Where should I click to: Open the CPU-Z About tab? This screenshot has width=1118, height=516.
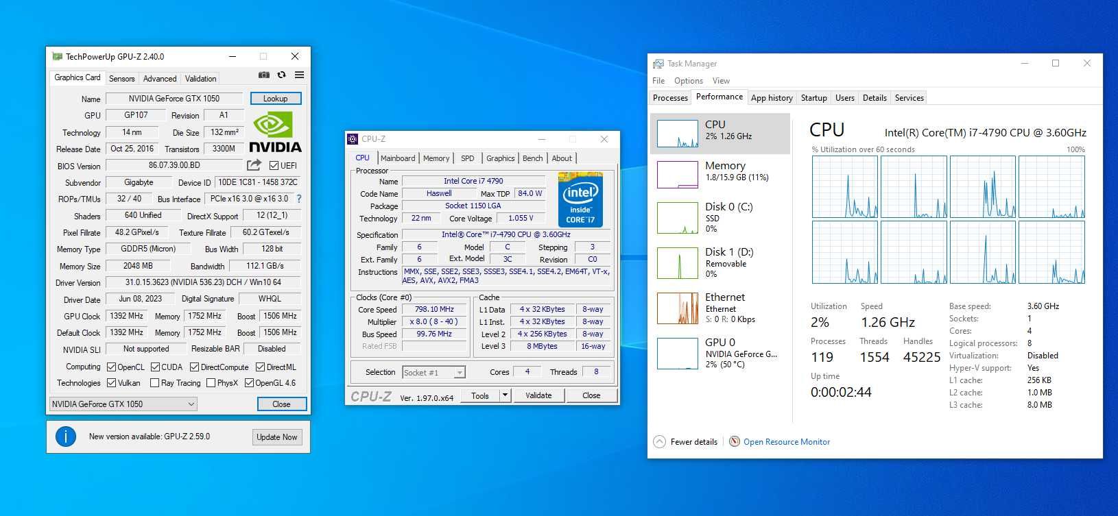562,158
